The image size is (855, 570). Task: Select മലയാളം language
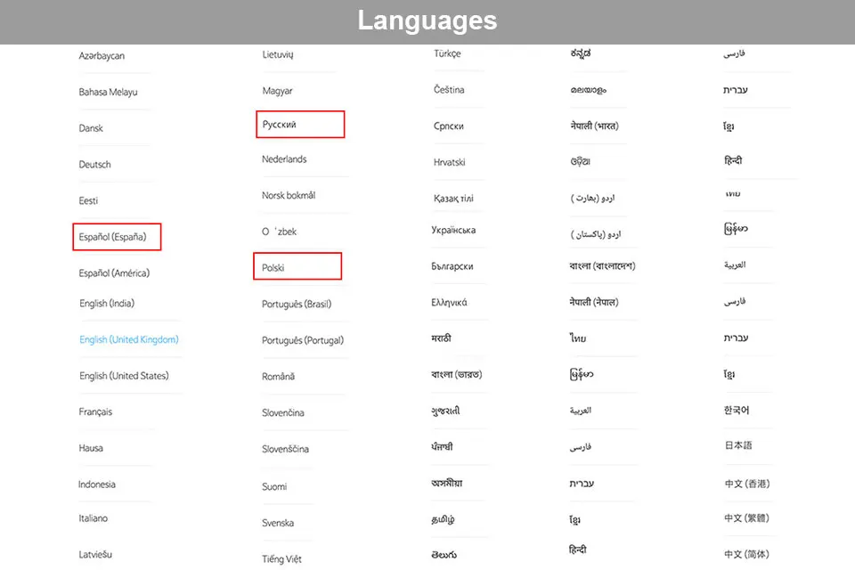pyautogui.click(x=589, y=90)
